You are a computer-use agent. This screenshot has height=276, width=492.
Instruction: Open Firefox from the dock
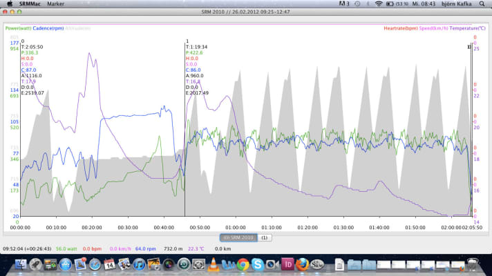coord(301,264)
